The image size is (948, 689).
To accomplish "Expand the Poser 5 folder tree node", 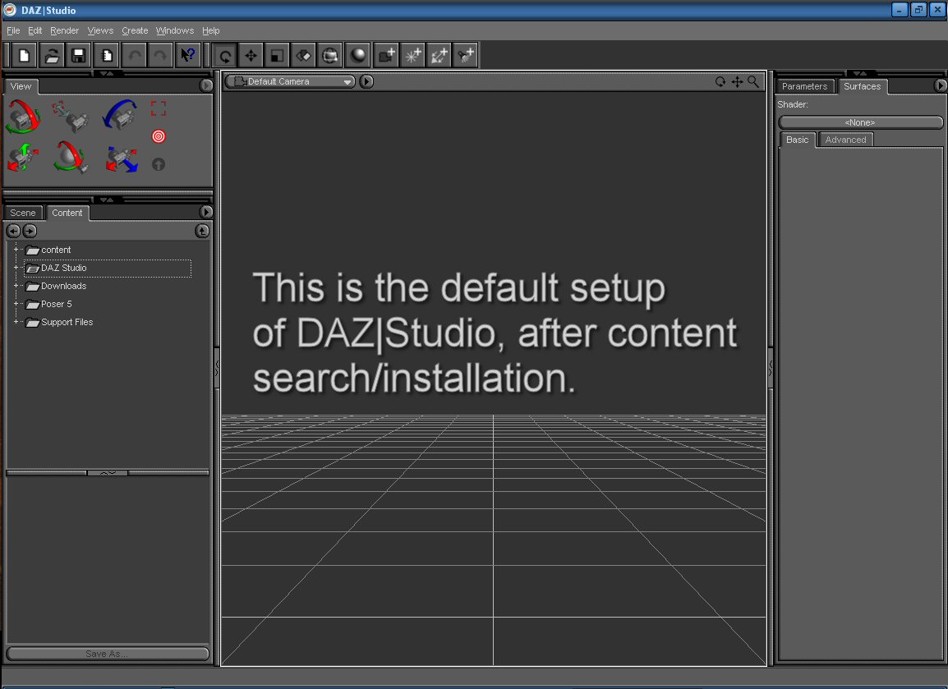I will click(16, 304).
